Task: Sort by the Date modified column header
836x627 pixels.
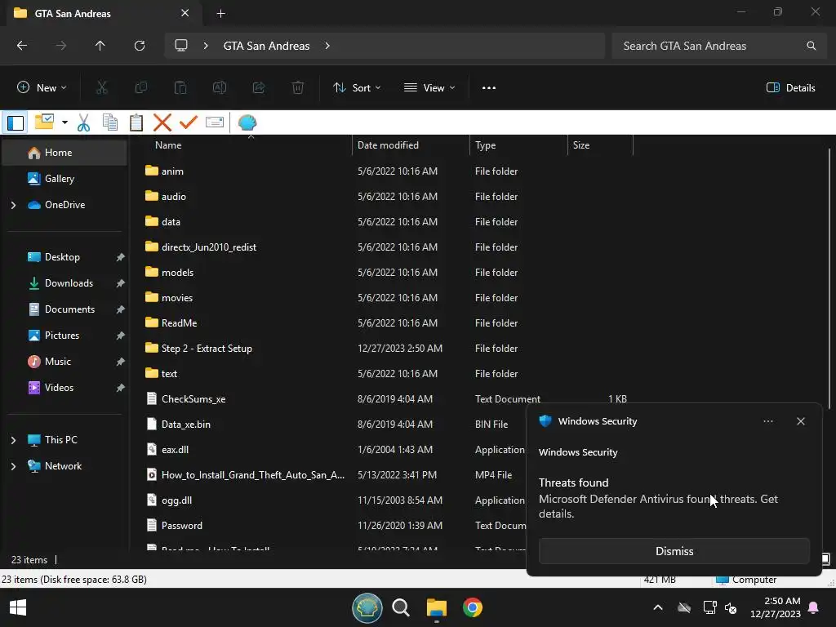Action: [x=411, y=145]
